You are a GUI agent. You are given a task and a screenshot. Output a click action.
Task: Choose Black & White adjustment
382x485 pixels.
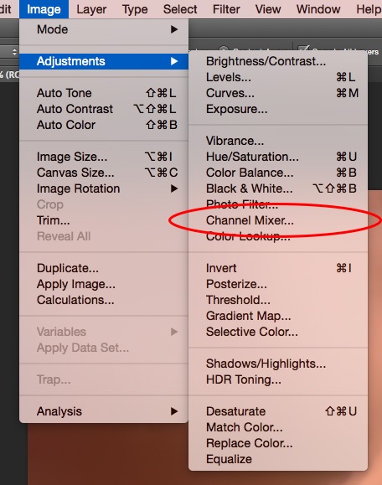coord(250,188)
